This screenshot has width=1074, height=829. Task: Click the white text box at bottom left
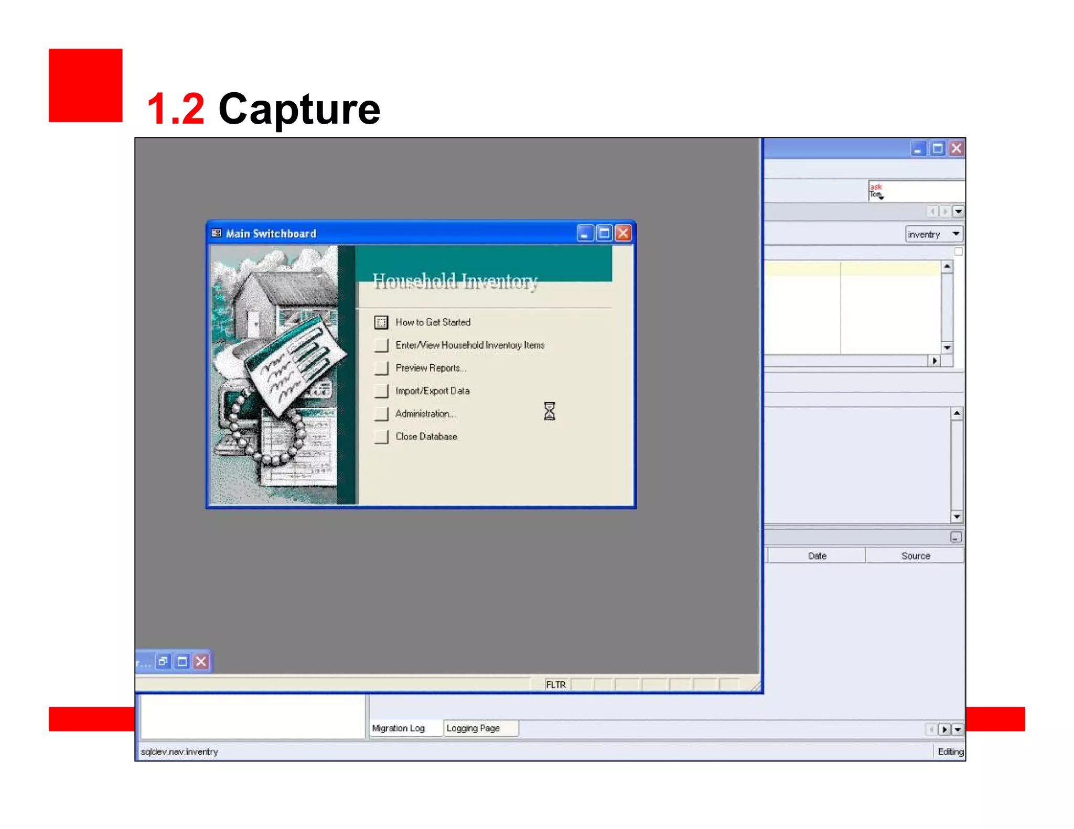tap(253, 716)
